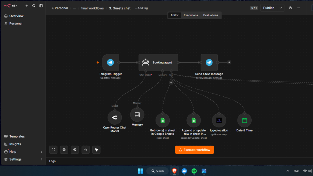This screenshot has height=176, width=313.
Task: Open search with magnifier icon in sidebar
Action: [x=34, y=6]
